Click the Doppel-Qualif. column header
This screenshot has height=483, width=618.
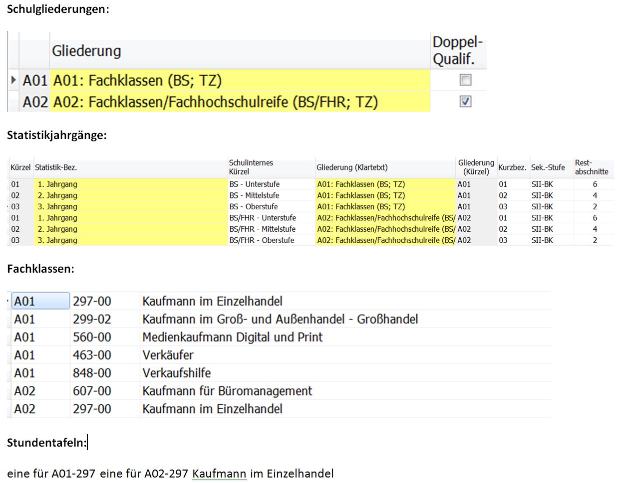[457, 50]
